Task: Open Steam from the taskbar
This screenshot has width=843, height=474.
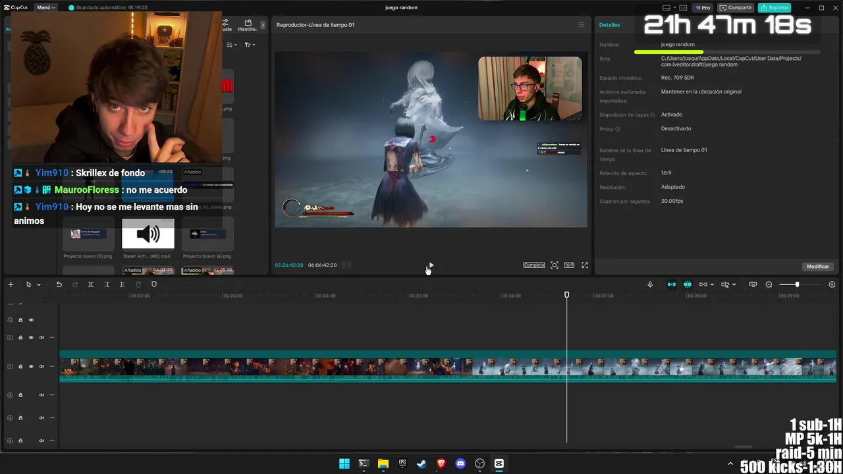Action: (x=421, y=463)
